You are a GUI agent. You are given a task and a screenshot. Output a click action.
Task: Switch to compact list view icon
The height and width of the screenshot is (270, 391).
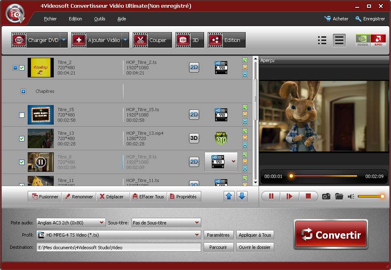click(x=322, y=40)
